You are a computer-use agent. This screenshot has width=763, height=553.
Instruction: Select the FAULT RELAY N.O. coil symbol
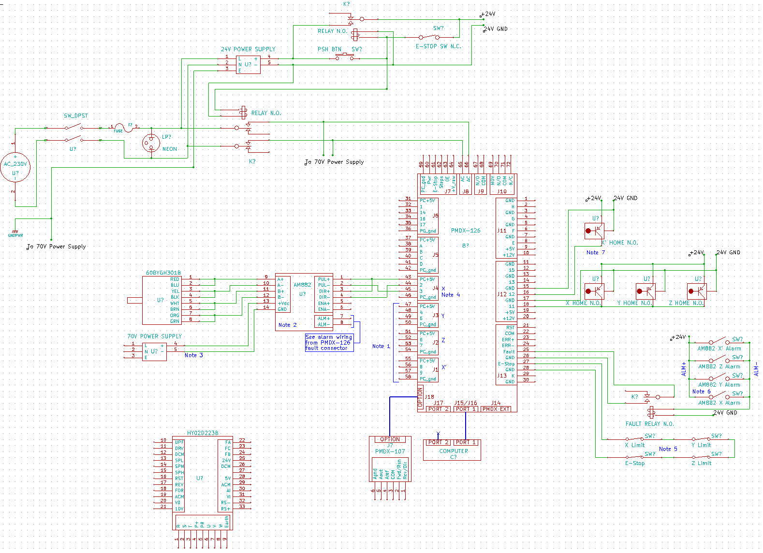(x=651, y=412)
